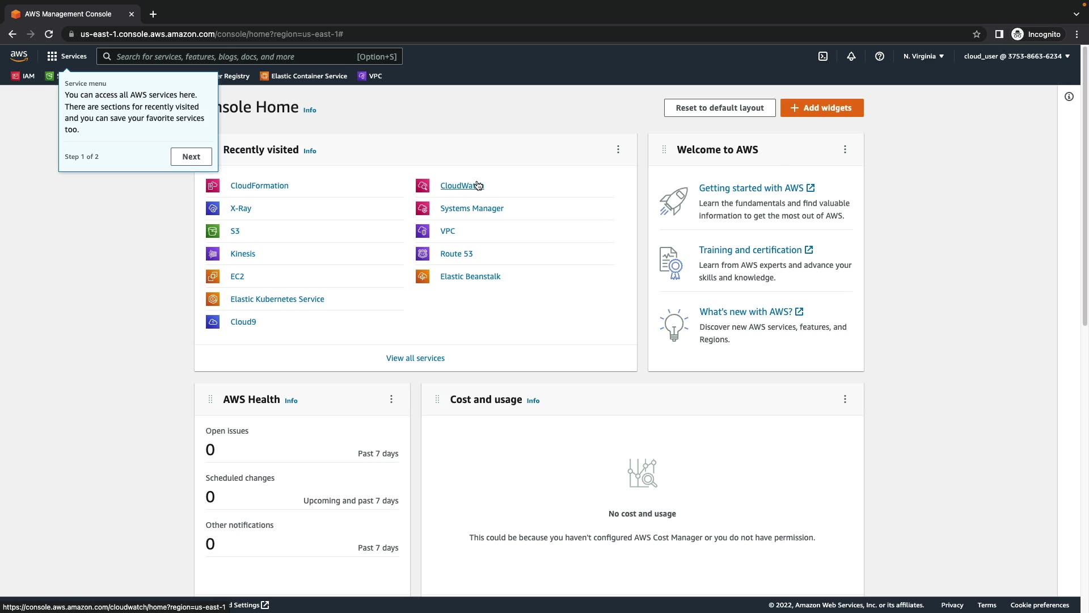
Task: Click the AWS logo home icon
Action: point(19,56)
